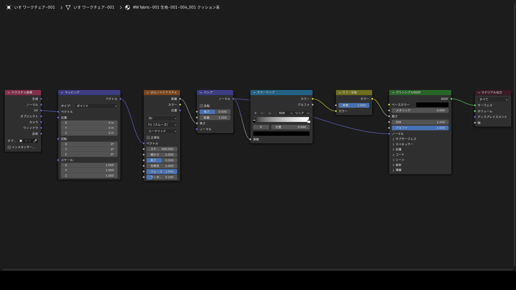
Task: Click the Voronoi スケール 400.000 field
Action: pos(162,149)
